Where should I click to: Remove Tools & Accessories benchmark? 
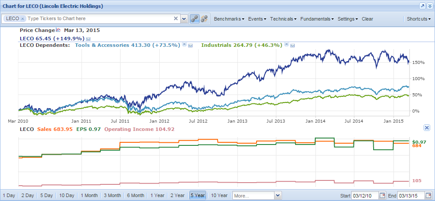tap(184, 45)
